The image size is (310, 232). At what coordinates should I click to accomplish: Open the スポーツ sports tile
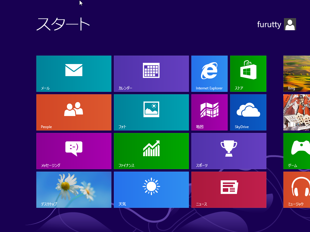tap(229, 151)
